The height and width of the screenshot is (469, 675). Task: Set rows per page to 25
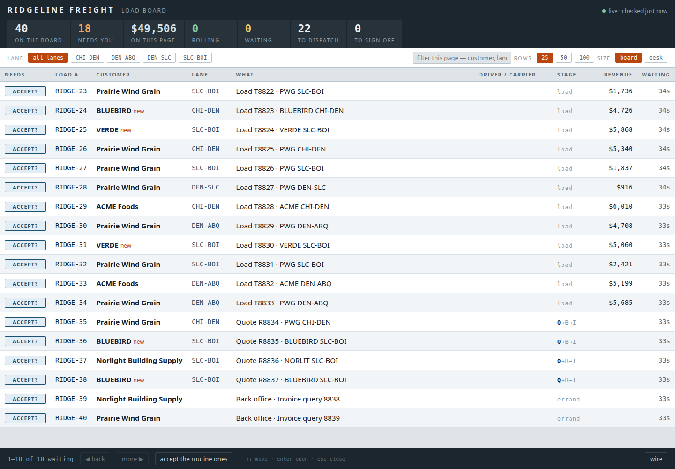click(x=545, y=58)
